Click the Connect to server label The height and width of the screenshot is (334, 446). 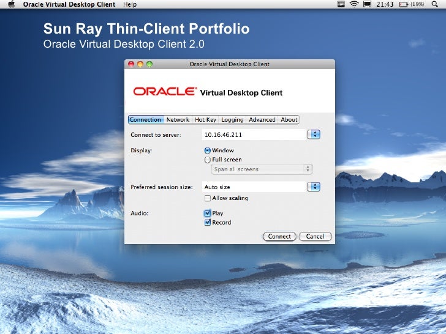pyautogui.click(x=156, y=135)
